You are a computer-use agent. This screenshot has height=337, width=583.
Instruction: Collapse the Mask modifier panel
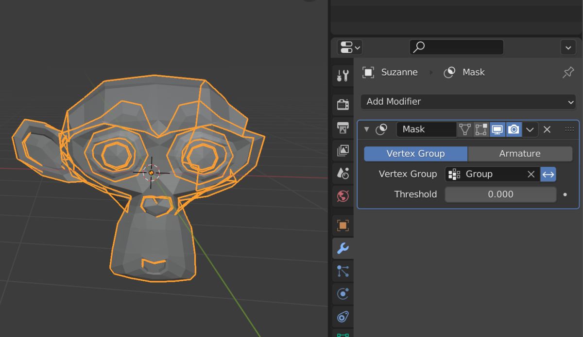click(367, 129)
